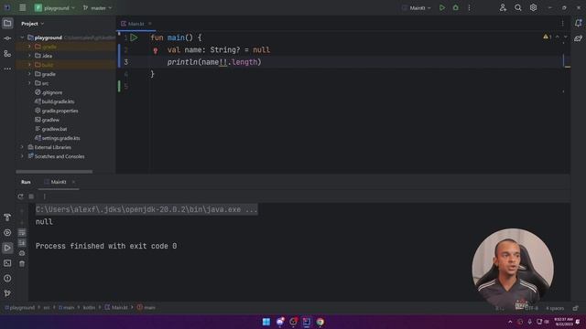Click the horizontal scrollbar of Project panel
Image resolution: width=586 pixels, height=329 pixels.
[x=54, y=172]
